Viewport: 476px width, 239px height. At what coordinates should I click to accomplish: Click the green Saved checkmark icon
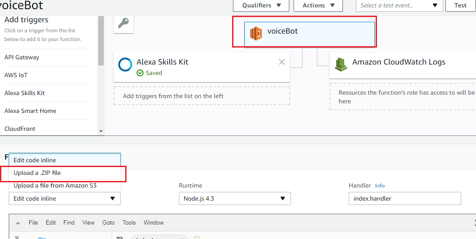pos(140,73)
